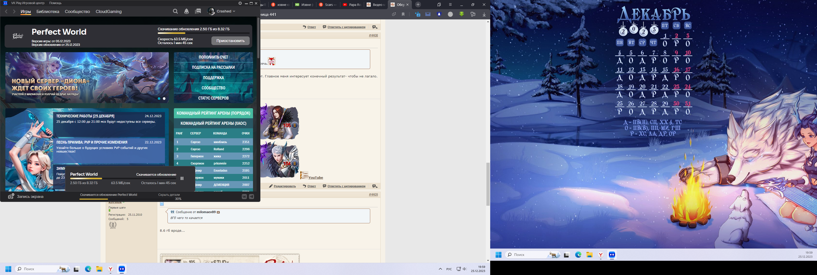Viewport: 817px width, 275px height.
Task: Click the browser downloads arrow icon
Action: click(x=484, y=14)
